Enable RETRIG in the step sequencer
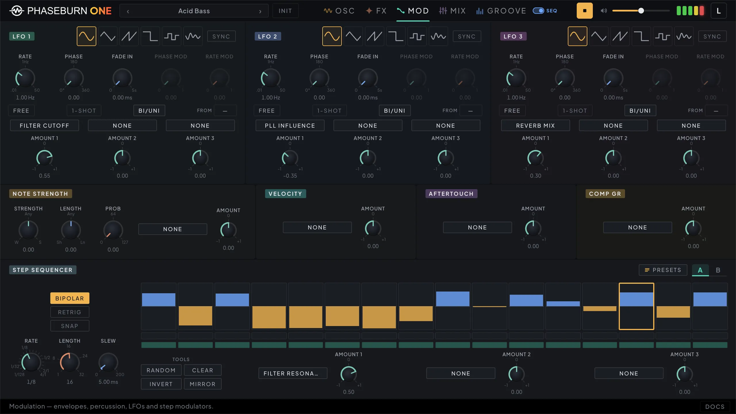Viewport: 736px width, 414px height. tap(70, 312)
